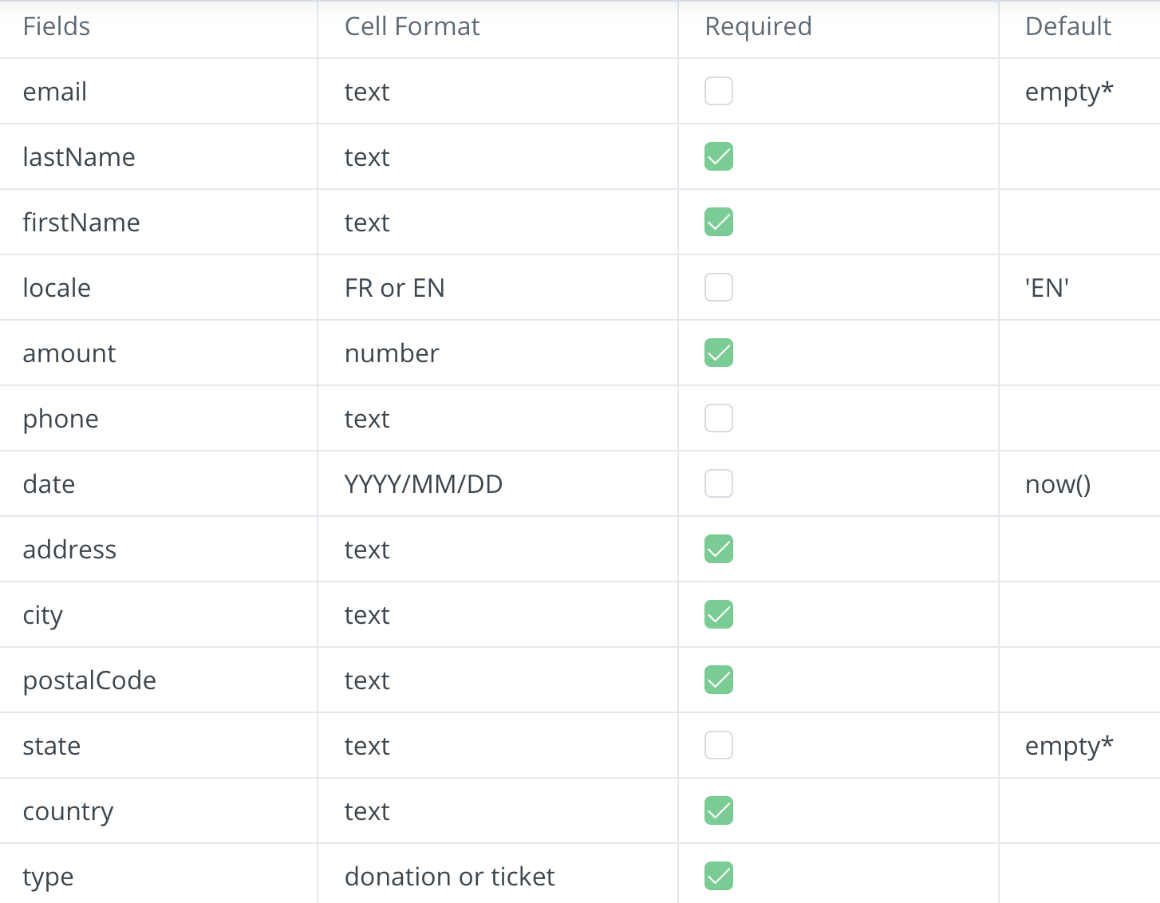Click the Required column header
Image resolution: width=1160 pixels, height=903 pixels.
pyautogui.click(x=758, y=26)
